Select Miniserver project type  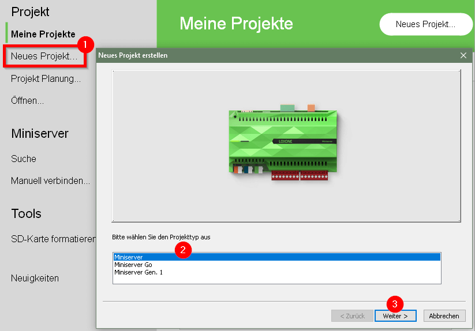277,257
